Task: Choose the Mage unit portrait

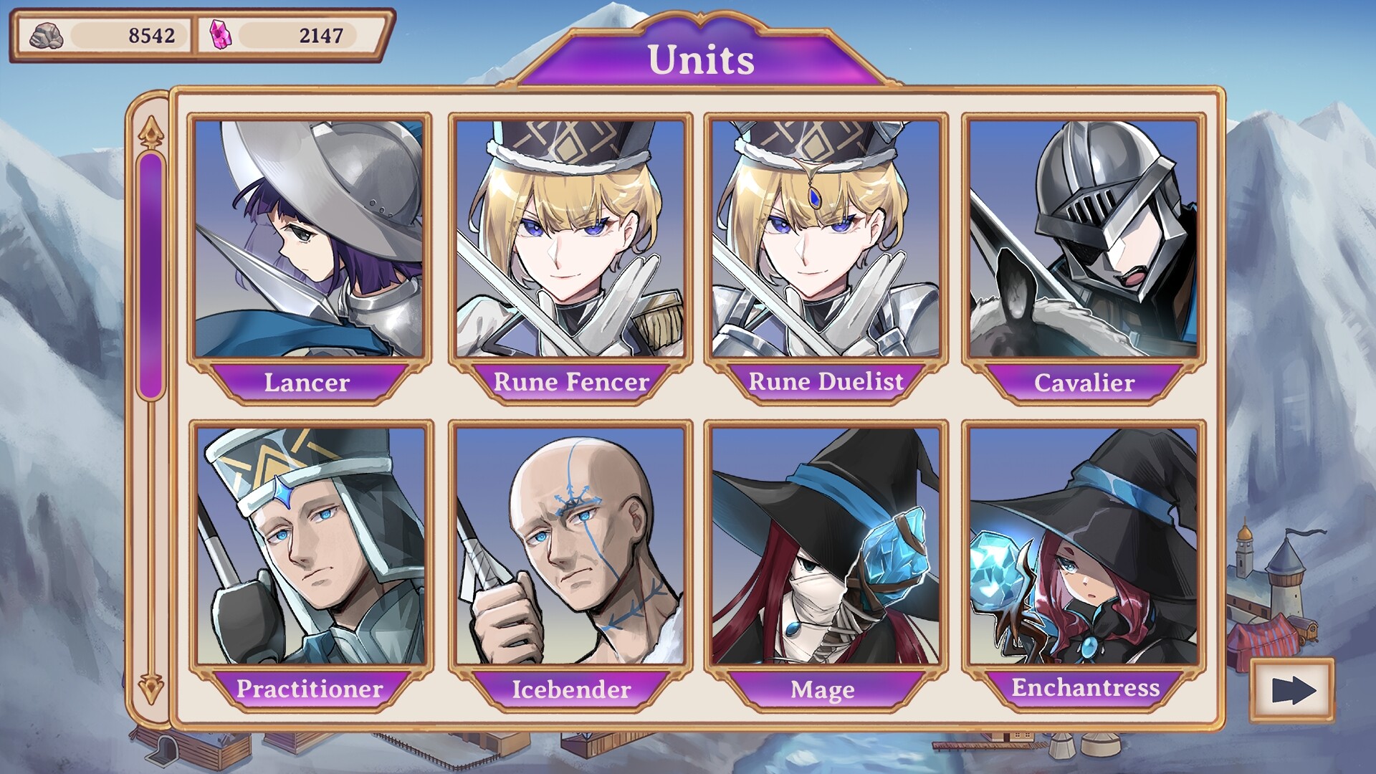Action: [826, 546]
